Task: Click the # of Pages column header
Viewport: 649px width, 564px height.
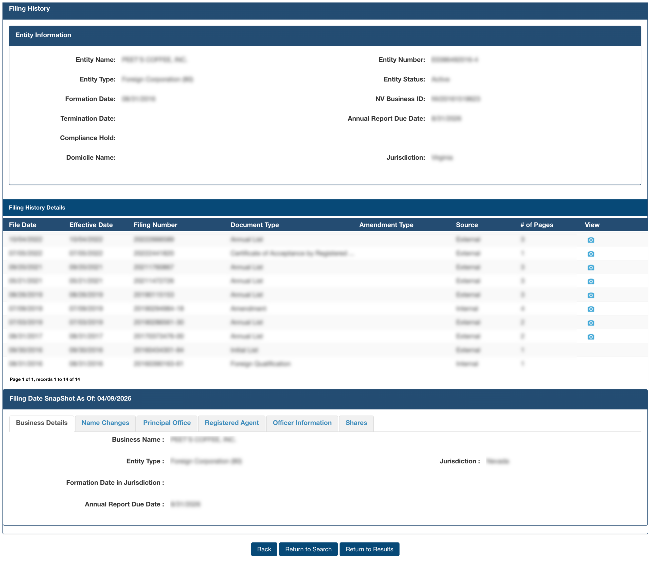Action: point(537,225)
